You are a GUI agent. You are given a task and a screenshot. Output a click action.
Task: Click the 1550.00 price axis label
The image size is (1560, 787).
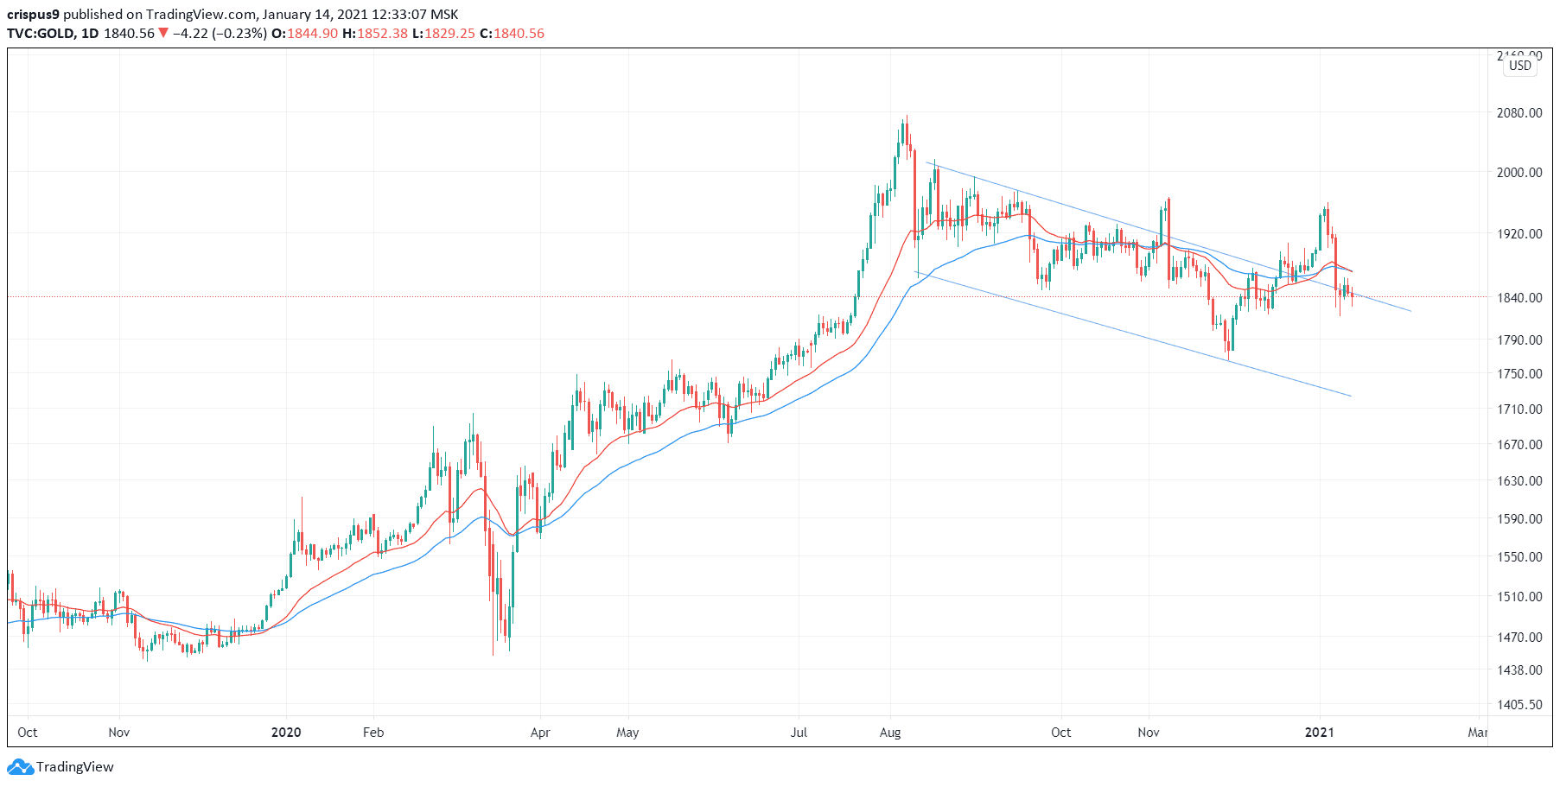(x=1519, y=557)
